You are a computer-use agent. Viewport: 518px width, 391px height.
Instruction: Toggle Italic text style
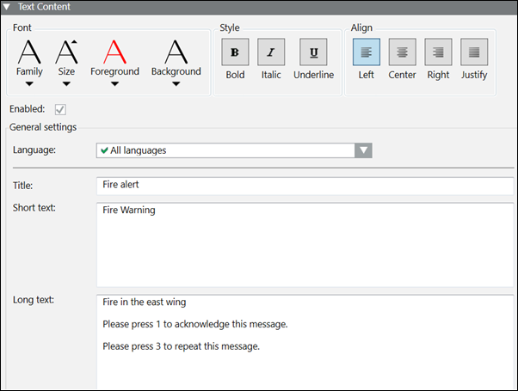tap(271, 52)
